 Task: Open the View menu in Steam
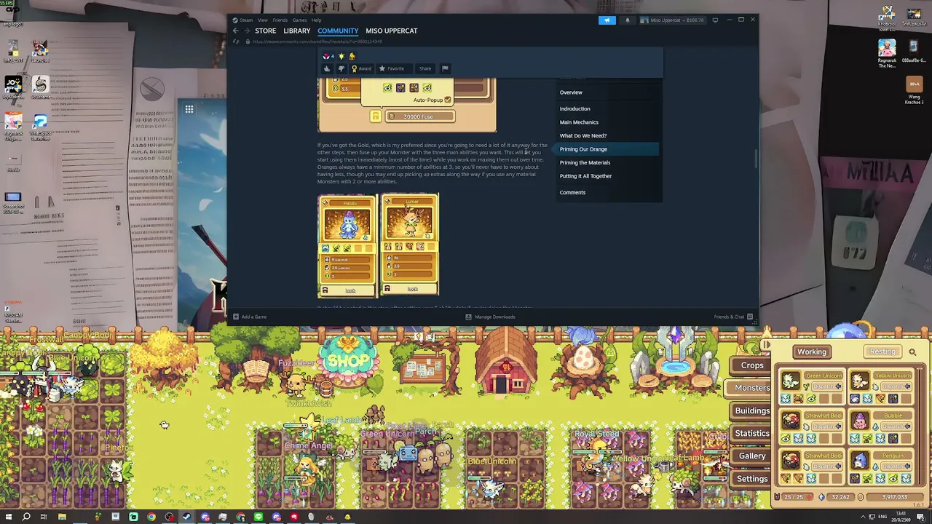point(262,20)
